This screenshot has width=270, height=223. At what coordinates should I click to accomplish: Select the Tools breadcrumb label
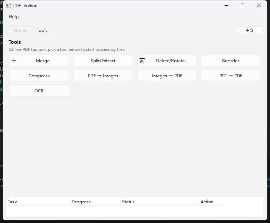tap(42, 30)
